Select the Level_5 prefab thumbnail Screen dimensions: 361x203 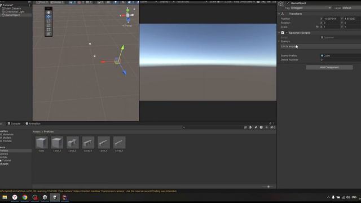point(119,143)
